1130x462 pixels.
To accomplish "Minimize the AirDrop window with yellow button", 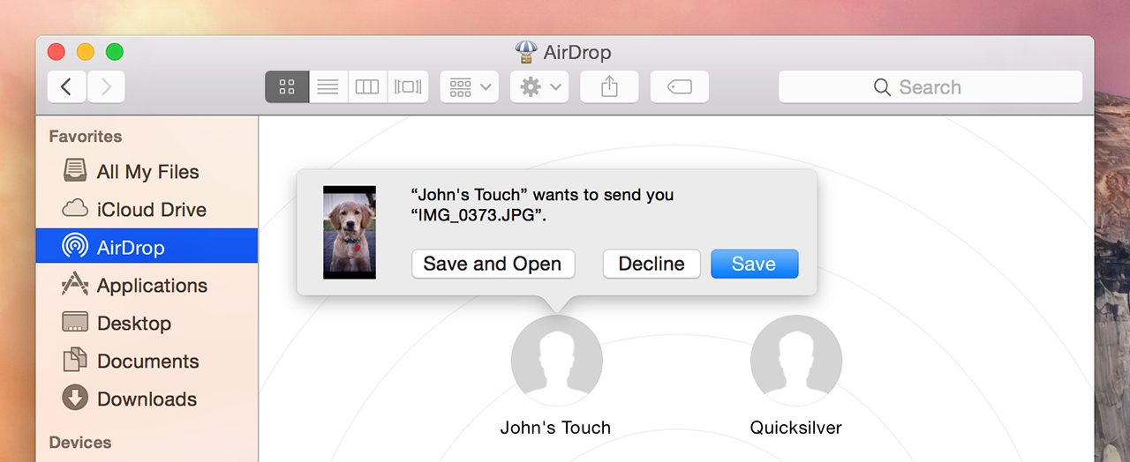I will [x=86, y=52].
